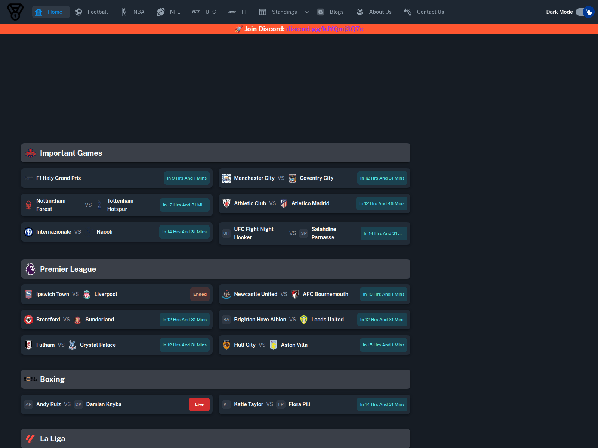Click the 'In 12 Hrs And 46 Mins' badge
The image size is (598, 448).
click(x=382, y=203)
